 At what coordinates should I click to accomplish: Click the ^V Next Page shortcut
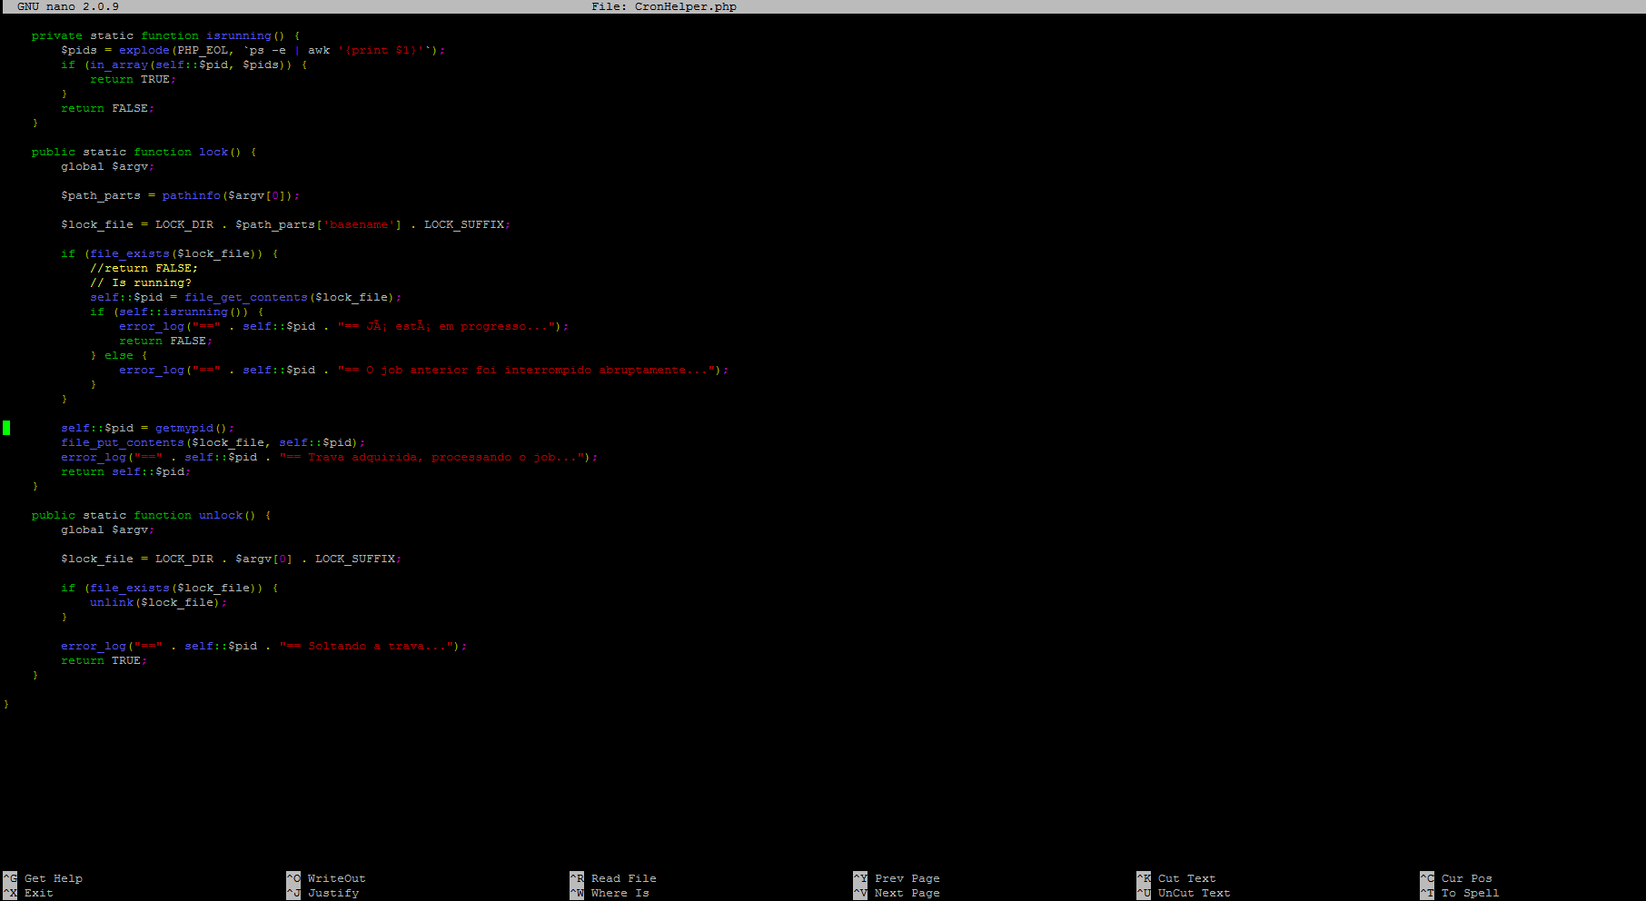coord(897,893)
